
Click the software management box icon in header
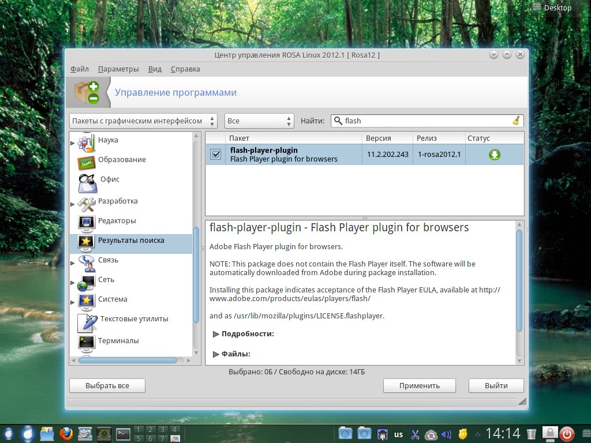(x=87, y=92)
